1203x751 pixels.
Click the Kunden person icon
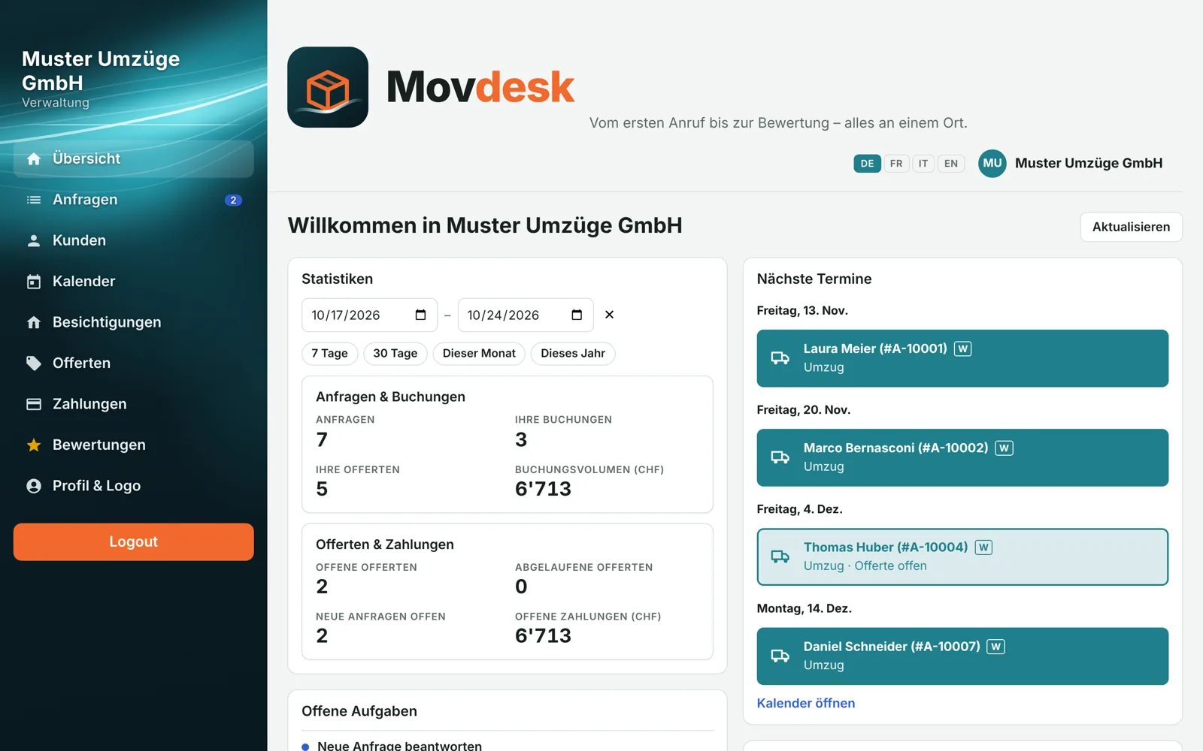[x=34, y=240]
